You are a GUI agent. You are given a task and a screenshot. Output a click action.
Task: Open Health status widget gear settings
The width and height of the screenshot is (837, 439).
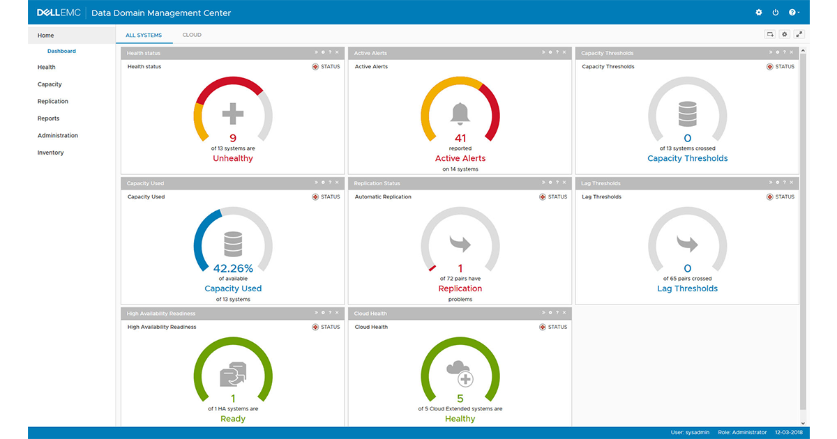(323, 52)
